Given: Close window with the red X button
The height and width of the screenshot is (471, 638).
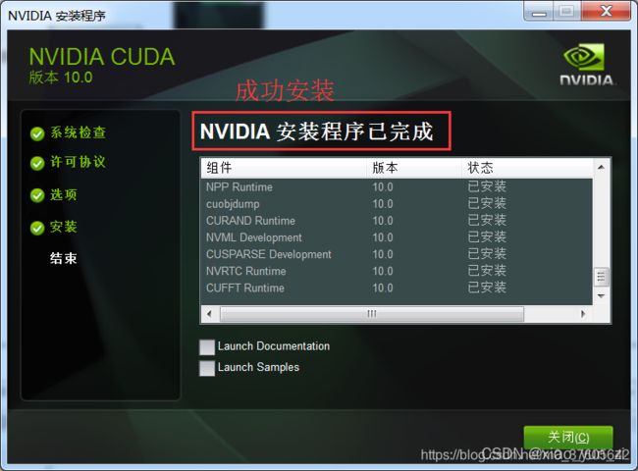Looking at the screenshot, I should pyautogui.click(x=607, y=11).
